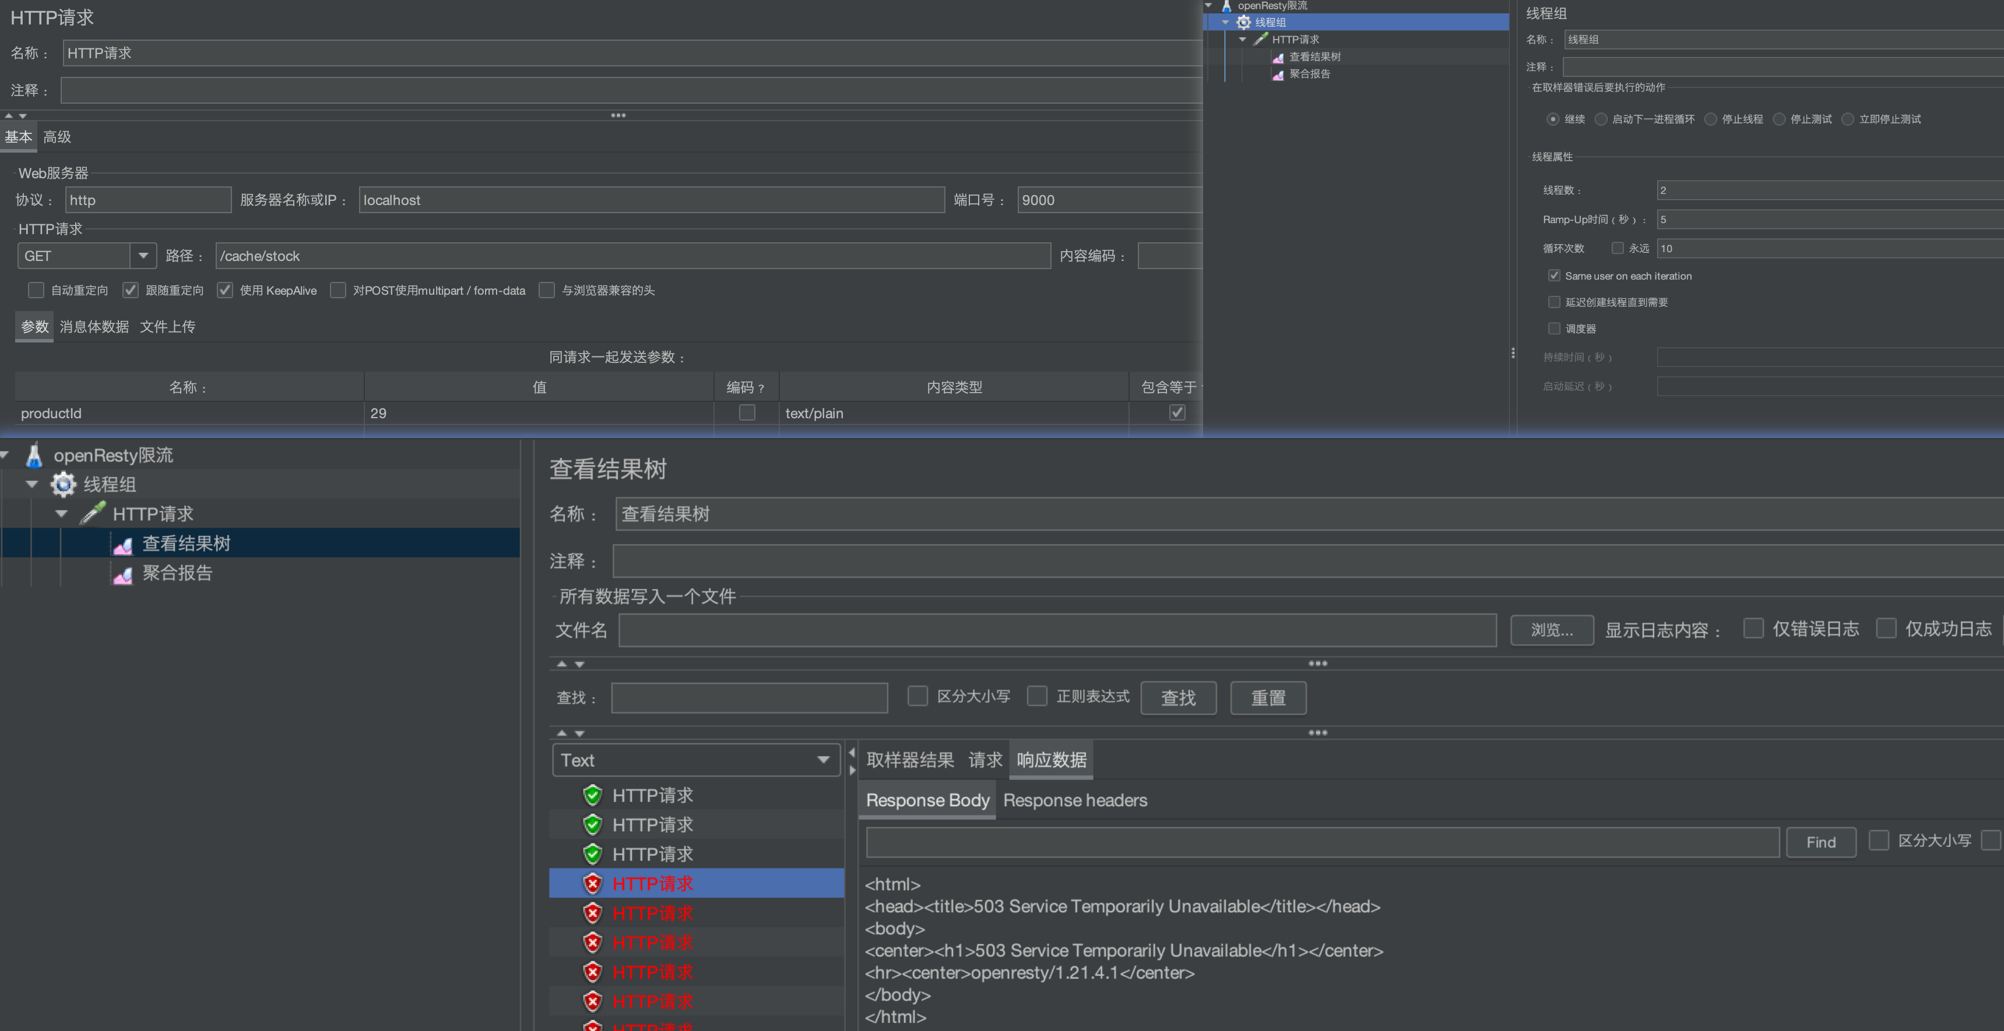Click the HTTP请求 sampler pipette icon
Viewport: 2004px width, 1031px height.
pyautogui.click(x=93, y=513)
